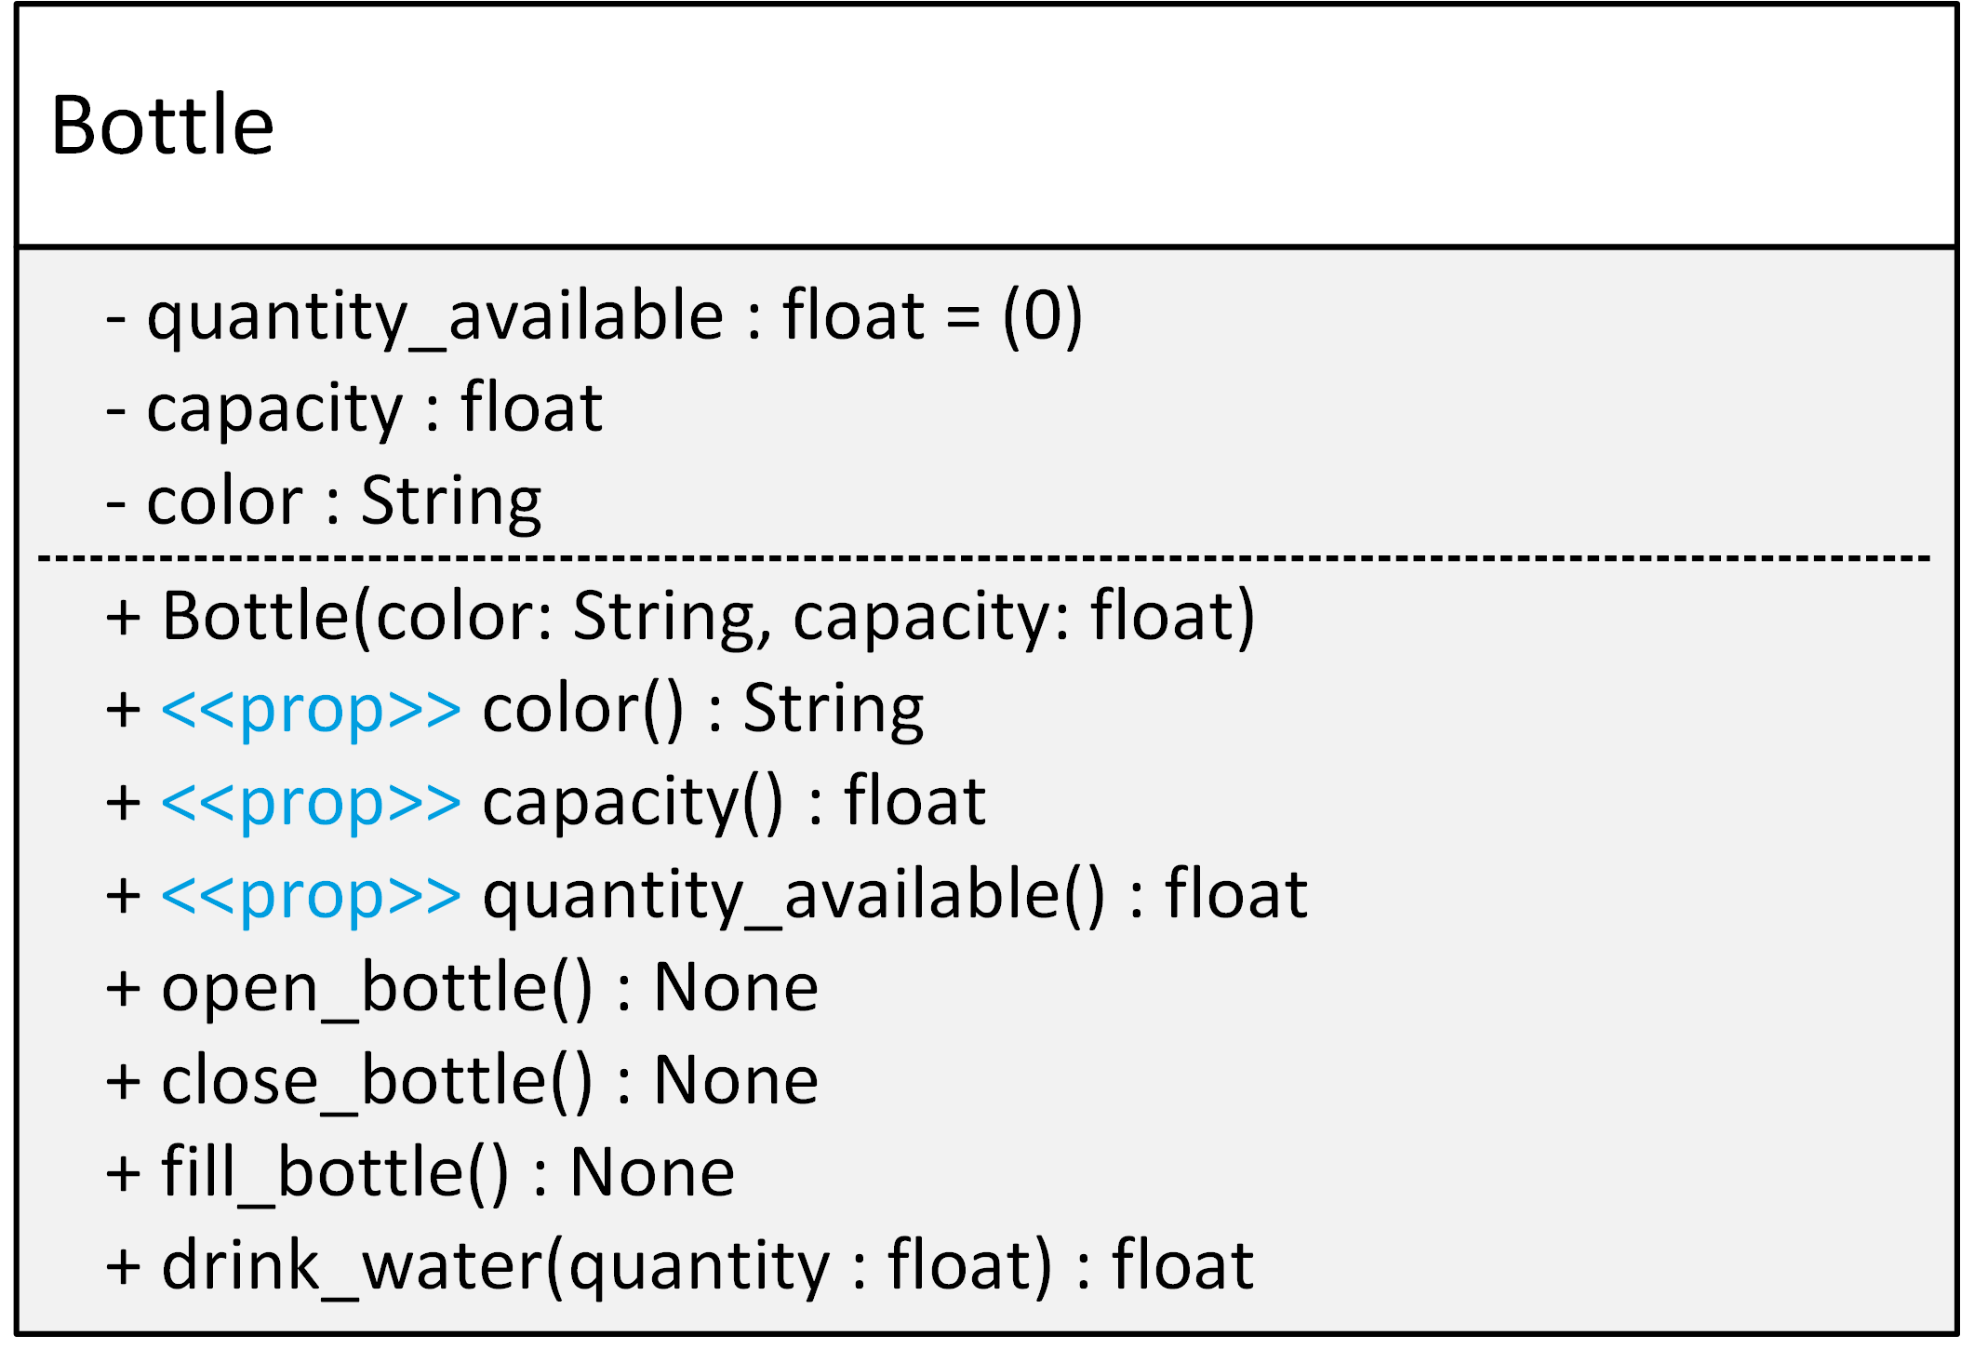Click the Bottle class name title
Screen dimensions: 1961x1349
163,126
